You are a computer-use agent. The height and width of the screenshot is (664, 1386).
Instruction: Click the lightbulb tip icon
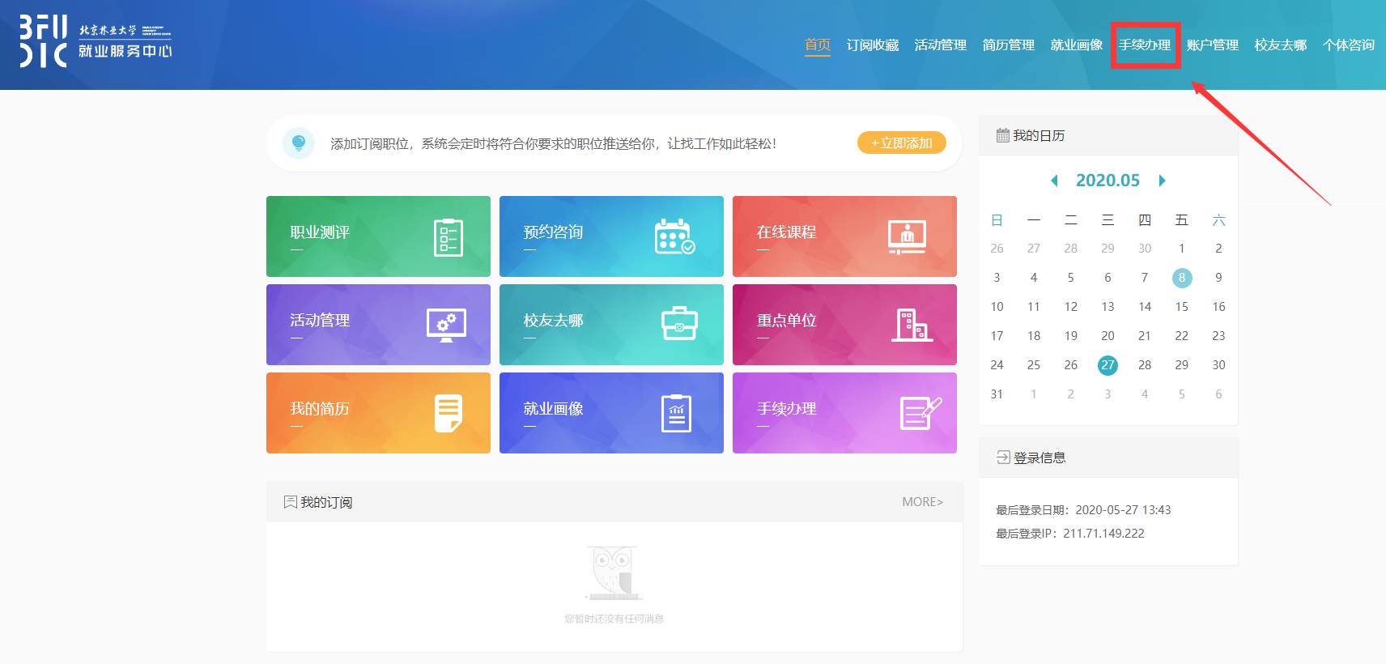pos(299,143)
